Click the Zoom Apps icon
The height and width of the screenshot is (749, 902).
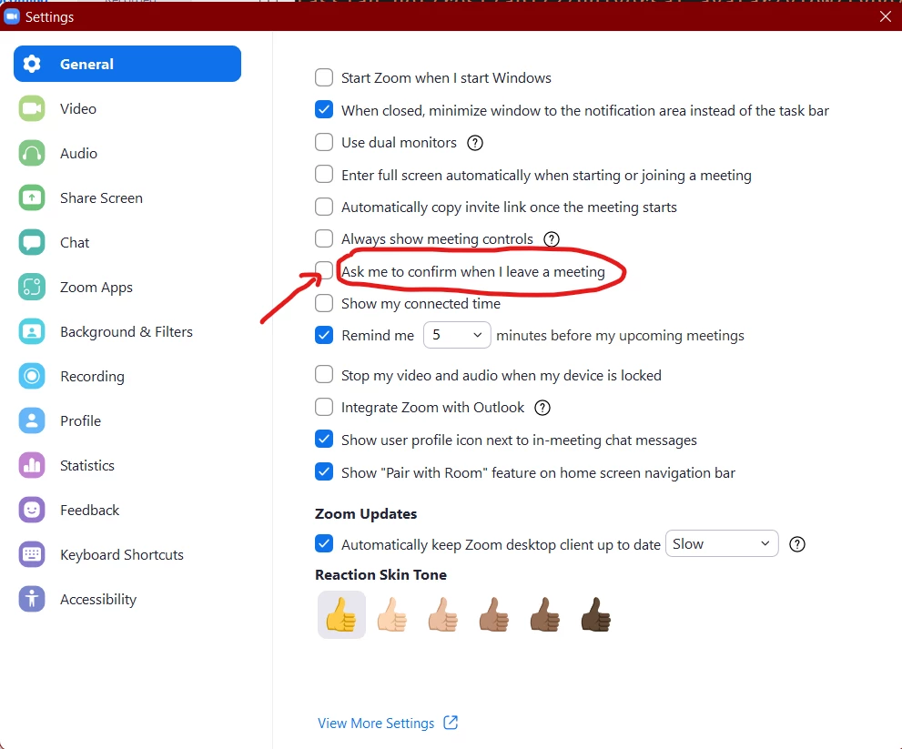(32, 287)
